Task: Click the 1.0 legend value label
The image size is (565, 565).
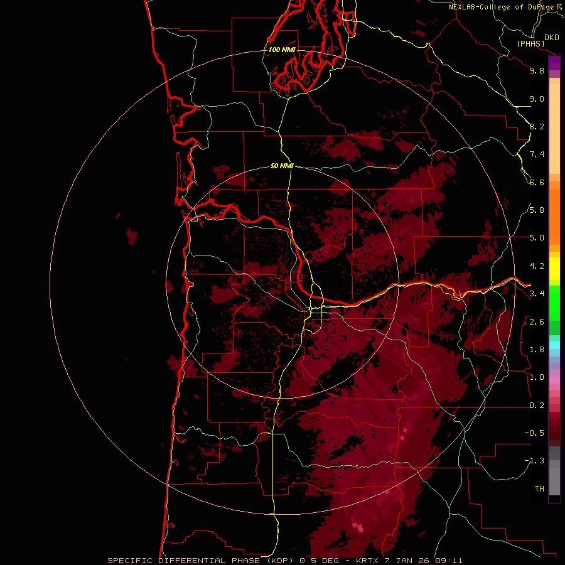Action: coord(537,377)
